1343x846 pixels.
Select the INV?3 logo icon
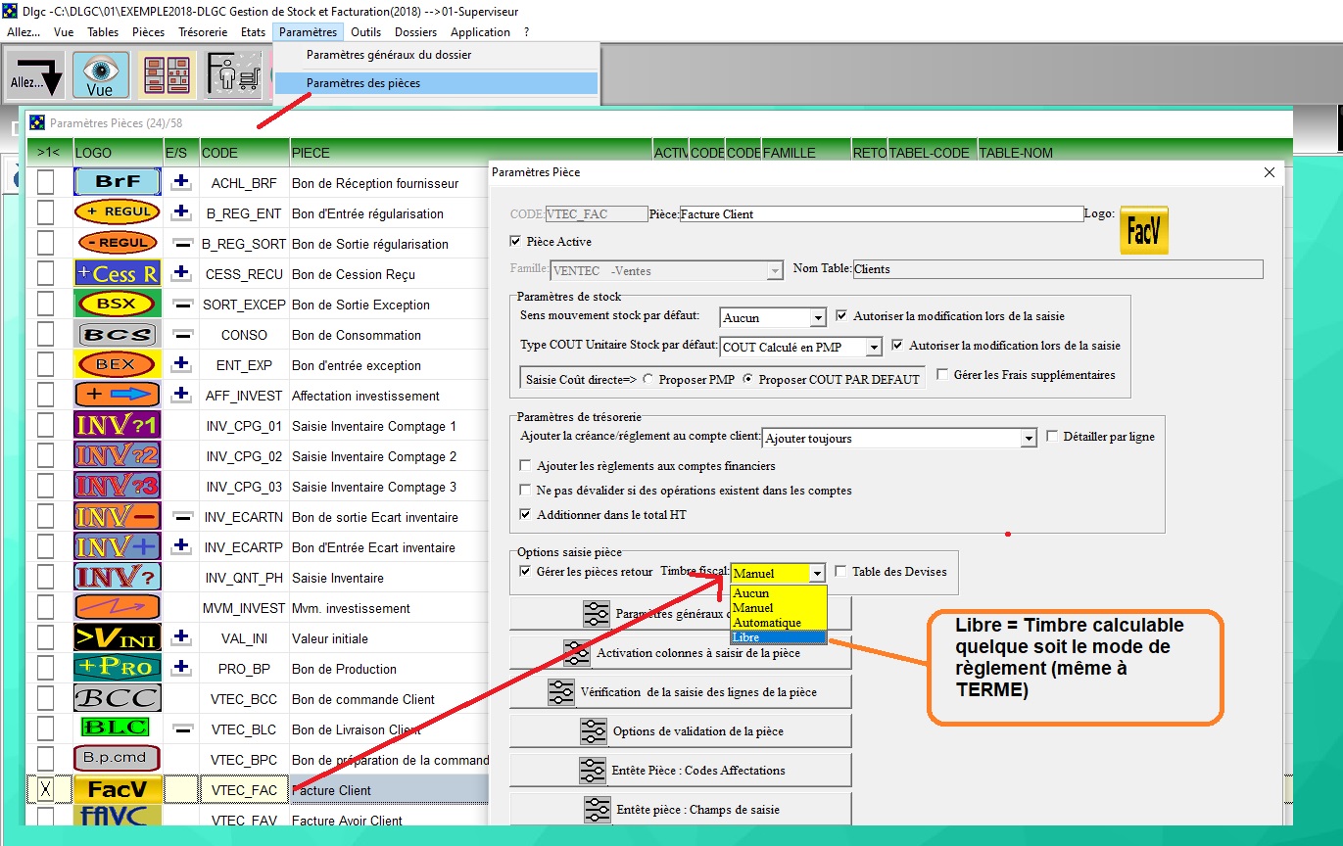click(x=117, y=486)
